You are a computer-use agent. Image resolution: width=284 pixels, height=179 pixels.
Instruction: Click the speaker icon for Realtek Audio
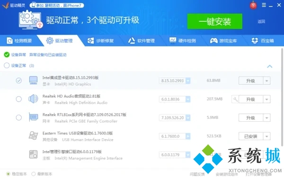(33, 99)
